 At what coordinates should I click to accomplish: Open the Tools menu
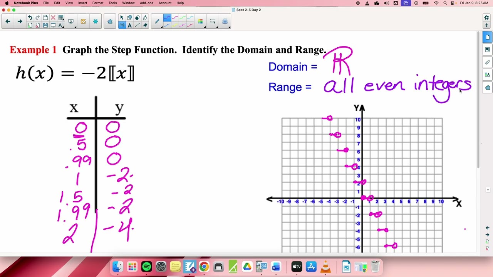(112, 3)
